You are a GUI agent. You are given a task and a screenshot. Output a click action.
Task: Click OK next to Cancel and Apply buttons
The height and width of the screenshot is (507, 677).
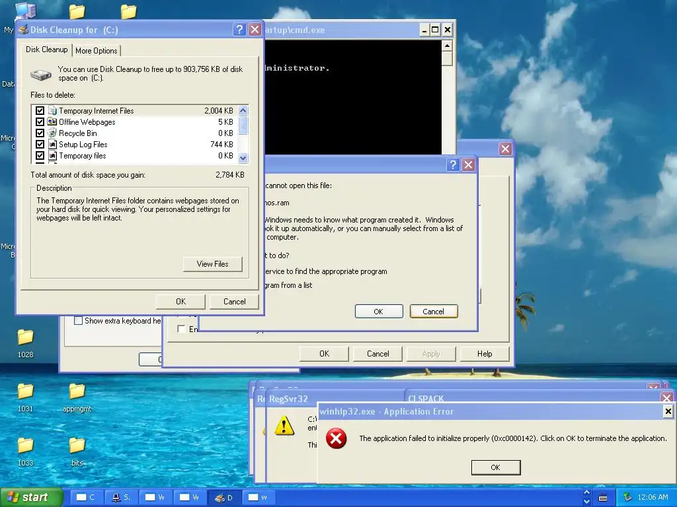[324, 354]
